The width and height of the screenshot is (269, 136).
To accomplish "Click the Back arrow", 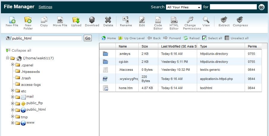I will (x=154, y=38).
